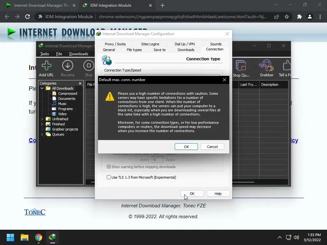Open the File menu in IDM

click(x=59, y=54)
